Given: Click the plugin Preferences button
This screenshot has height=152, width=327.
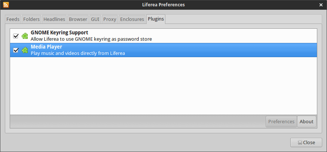Looking at the screenshot, I should [281, 122].
